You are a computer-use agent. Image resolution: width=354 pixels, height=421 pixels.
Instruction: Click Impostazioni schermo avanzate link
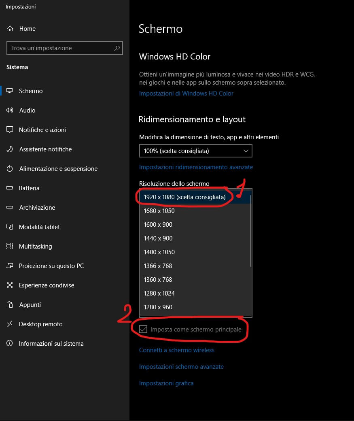click(181, 367)
